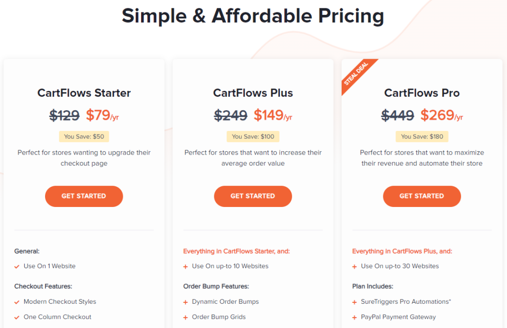Click plus icon next to PayPal Payment Gateway
The width and height of the screenshot is (507, 328).
click(x=355, y=317)
